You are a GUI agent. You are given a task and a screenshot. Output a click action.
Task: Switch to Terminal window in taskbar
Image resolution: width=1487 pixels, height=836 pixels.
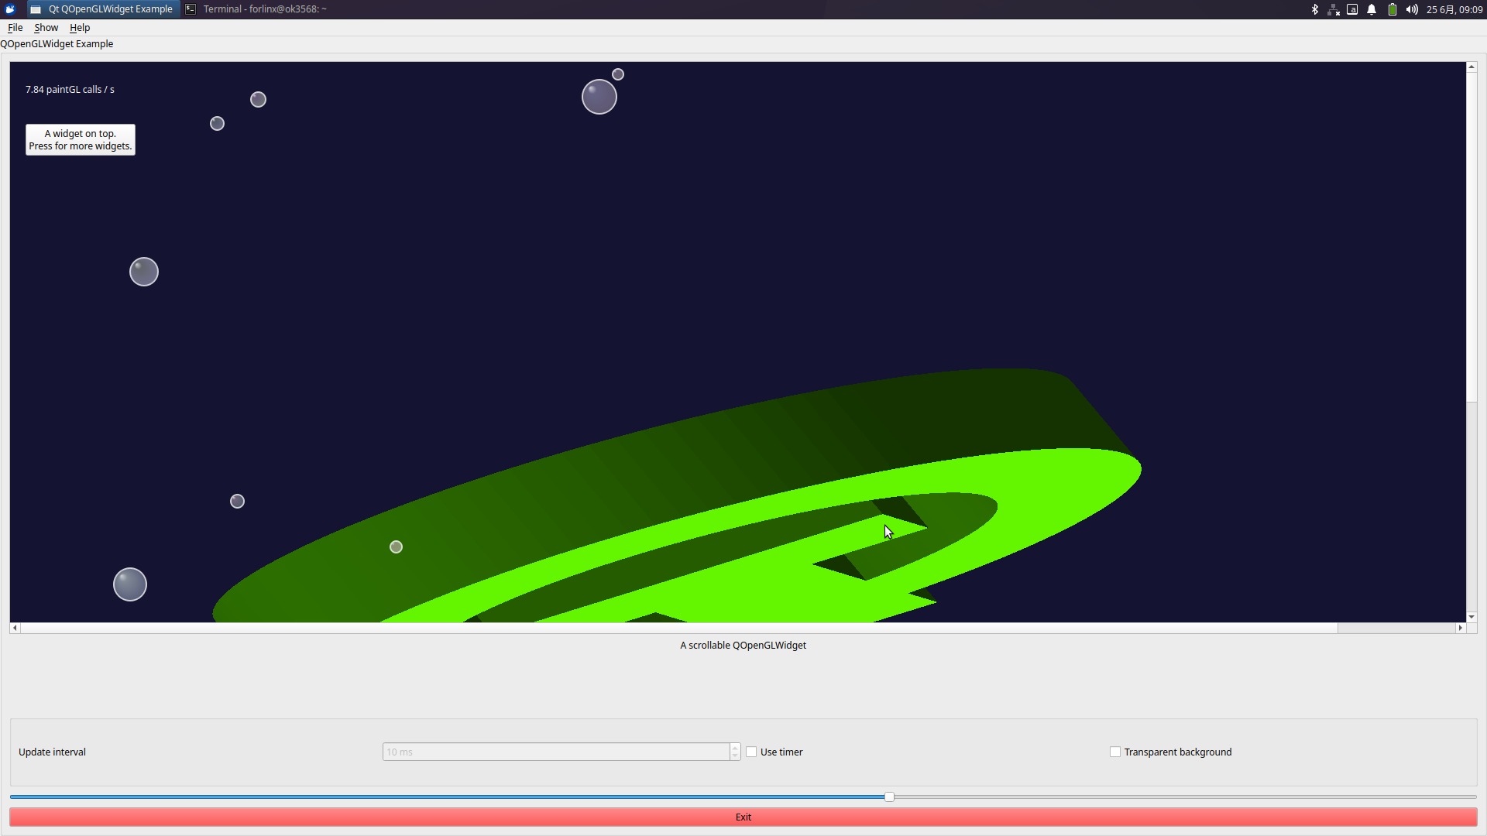pos(256,9)
